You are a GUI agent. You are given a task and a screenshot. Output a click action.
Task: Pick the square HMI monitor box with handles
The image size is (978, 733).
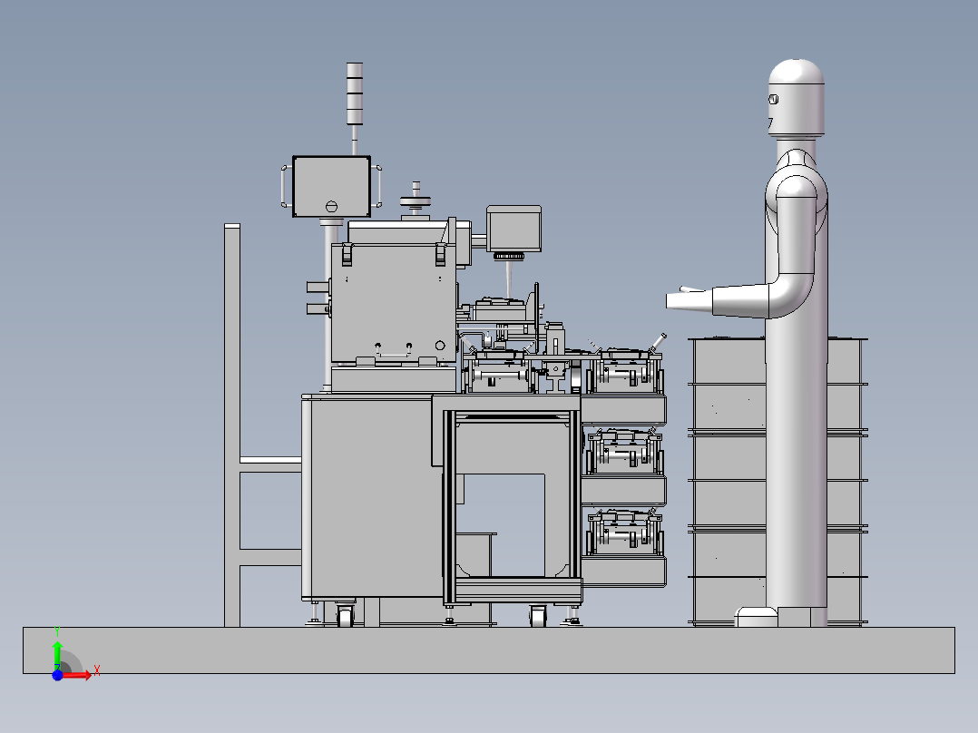click(331, 187)
